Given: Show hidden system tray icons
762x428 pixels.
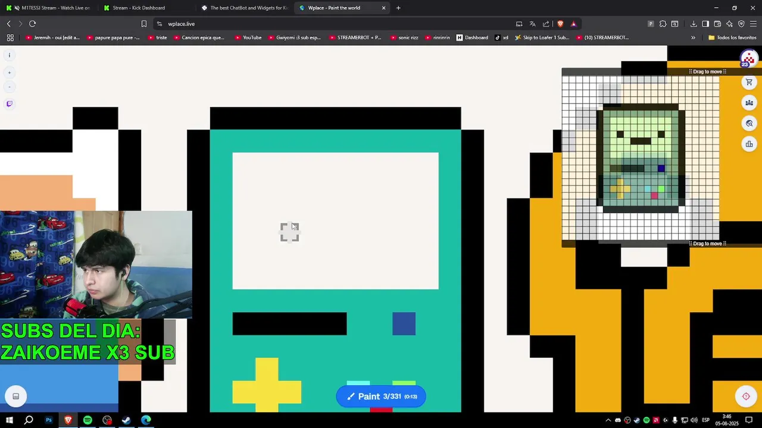Looking at the screenshot, I should coord(608,420).
